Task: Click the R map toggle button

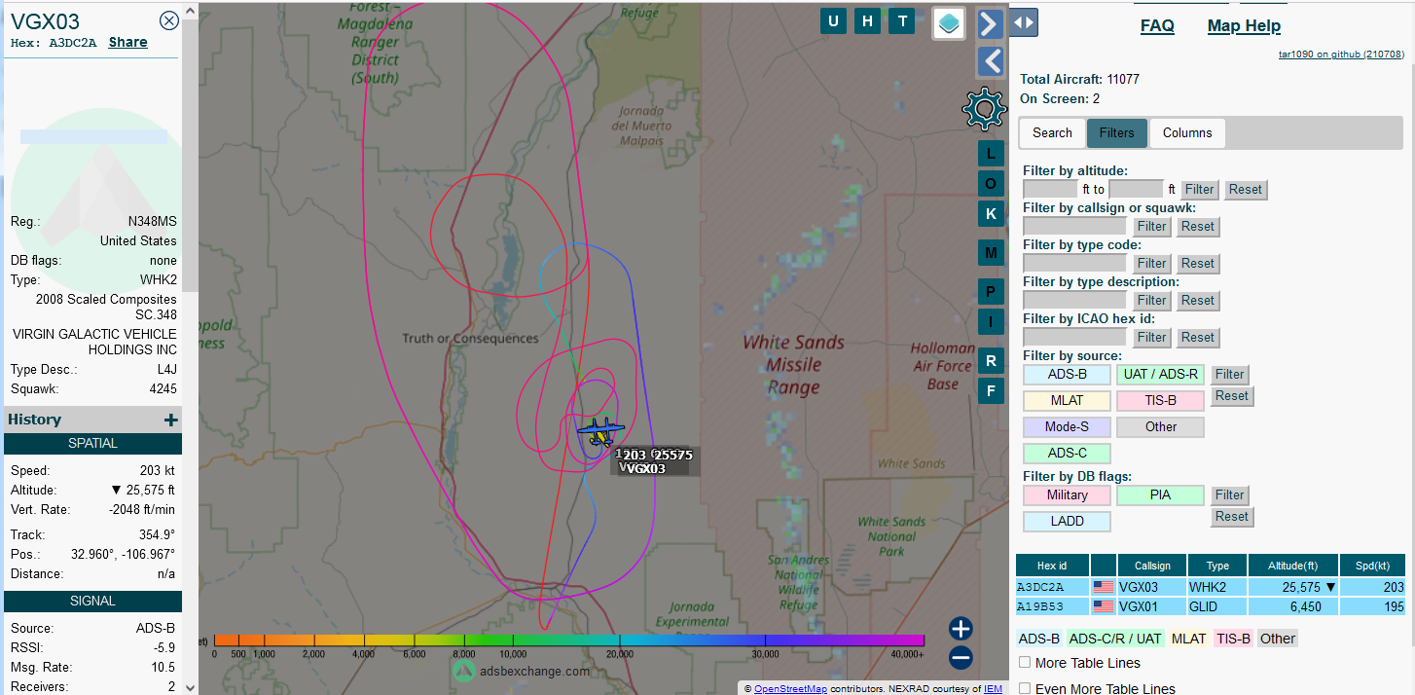Action: click(991, 361)
